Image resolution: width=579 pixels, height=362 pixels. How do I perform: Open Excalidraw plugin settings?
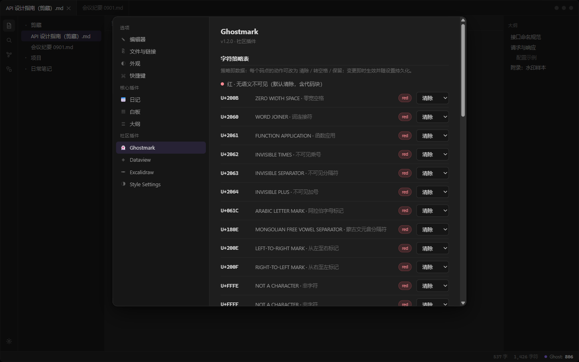coord(161,172)
